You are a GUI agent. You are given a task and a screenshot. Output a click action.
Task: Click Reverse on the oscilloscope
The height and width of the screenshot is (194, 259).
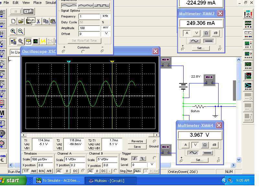(x=137, y=141)
